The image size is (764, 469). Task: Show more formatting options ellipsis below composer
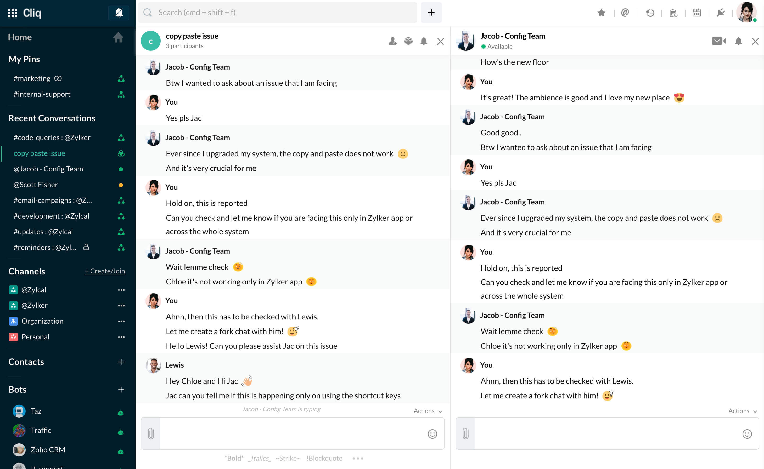click(x=358, y=458)
